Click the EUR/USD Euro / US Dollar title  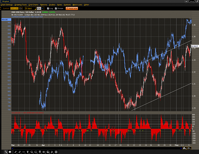pos(23,12)
